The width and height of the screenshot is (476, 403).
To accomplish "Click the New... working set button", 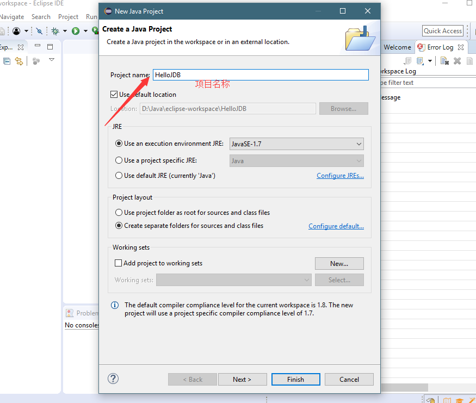I will 339,263.
